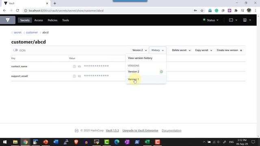Select Version 2 in the History menu
This screenshot has width=260, height=146.
146,71
